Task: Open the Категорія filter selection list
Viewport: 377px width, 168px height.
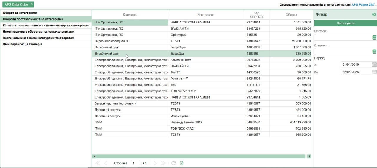Action: point(374,38)
